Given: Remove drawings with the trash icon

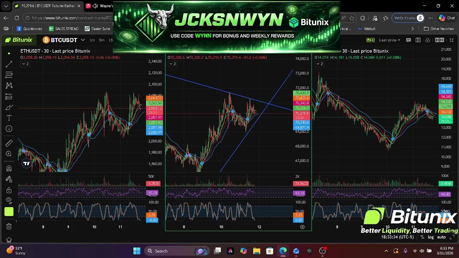Looking at the screenshot, I should pos(9,226).
